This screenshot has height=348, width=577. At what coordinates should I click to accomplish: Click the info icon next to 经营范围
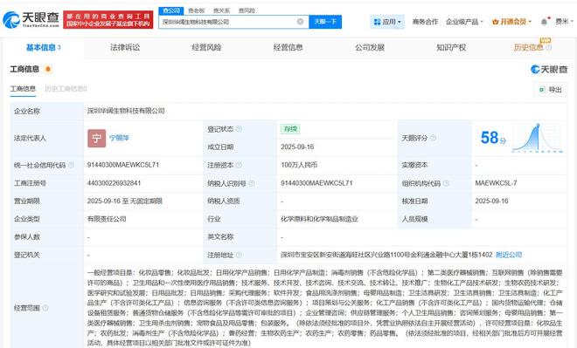click(x=45, y=308)
